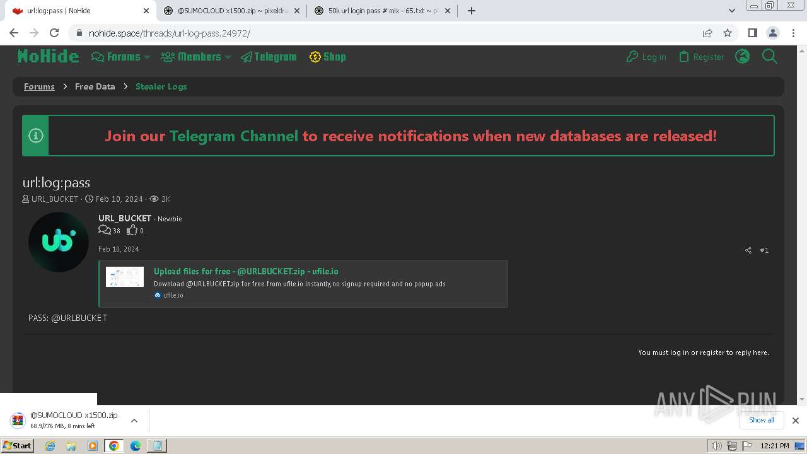Expand the Members dropdown arrow
This screenshot has height=454, width=807.
coord(228,57)
